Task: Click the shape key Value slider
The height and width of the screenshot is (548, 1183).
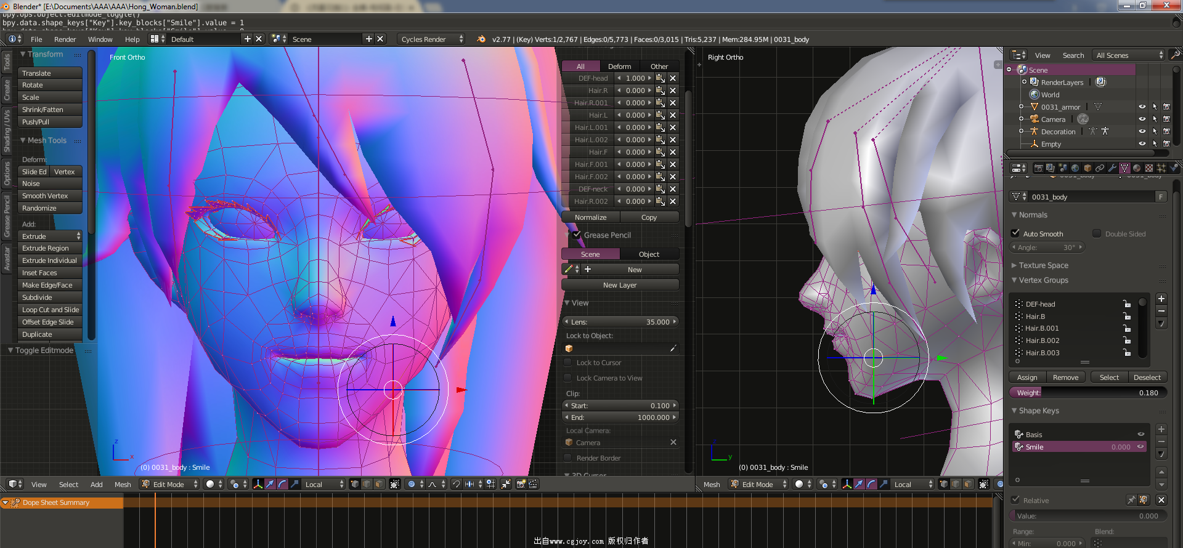Action: (1087, 515)
